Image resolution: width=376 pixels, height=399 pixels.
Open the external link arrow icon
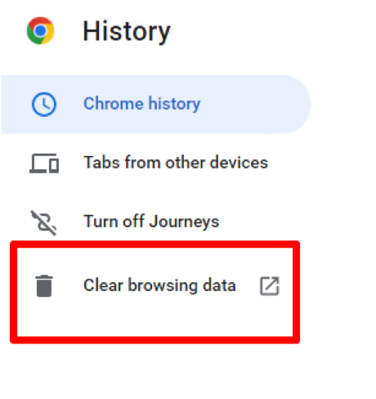point(270,286)
